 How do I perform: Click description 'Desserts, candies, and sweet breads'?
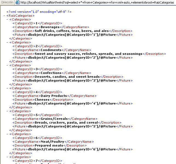tap(67, 77)
